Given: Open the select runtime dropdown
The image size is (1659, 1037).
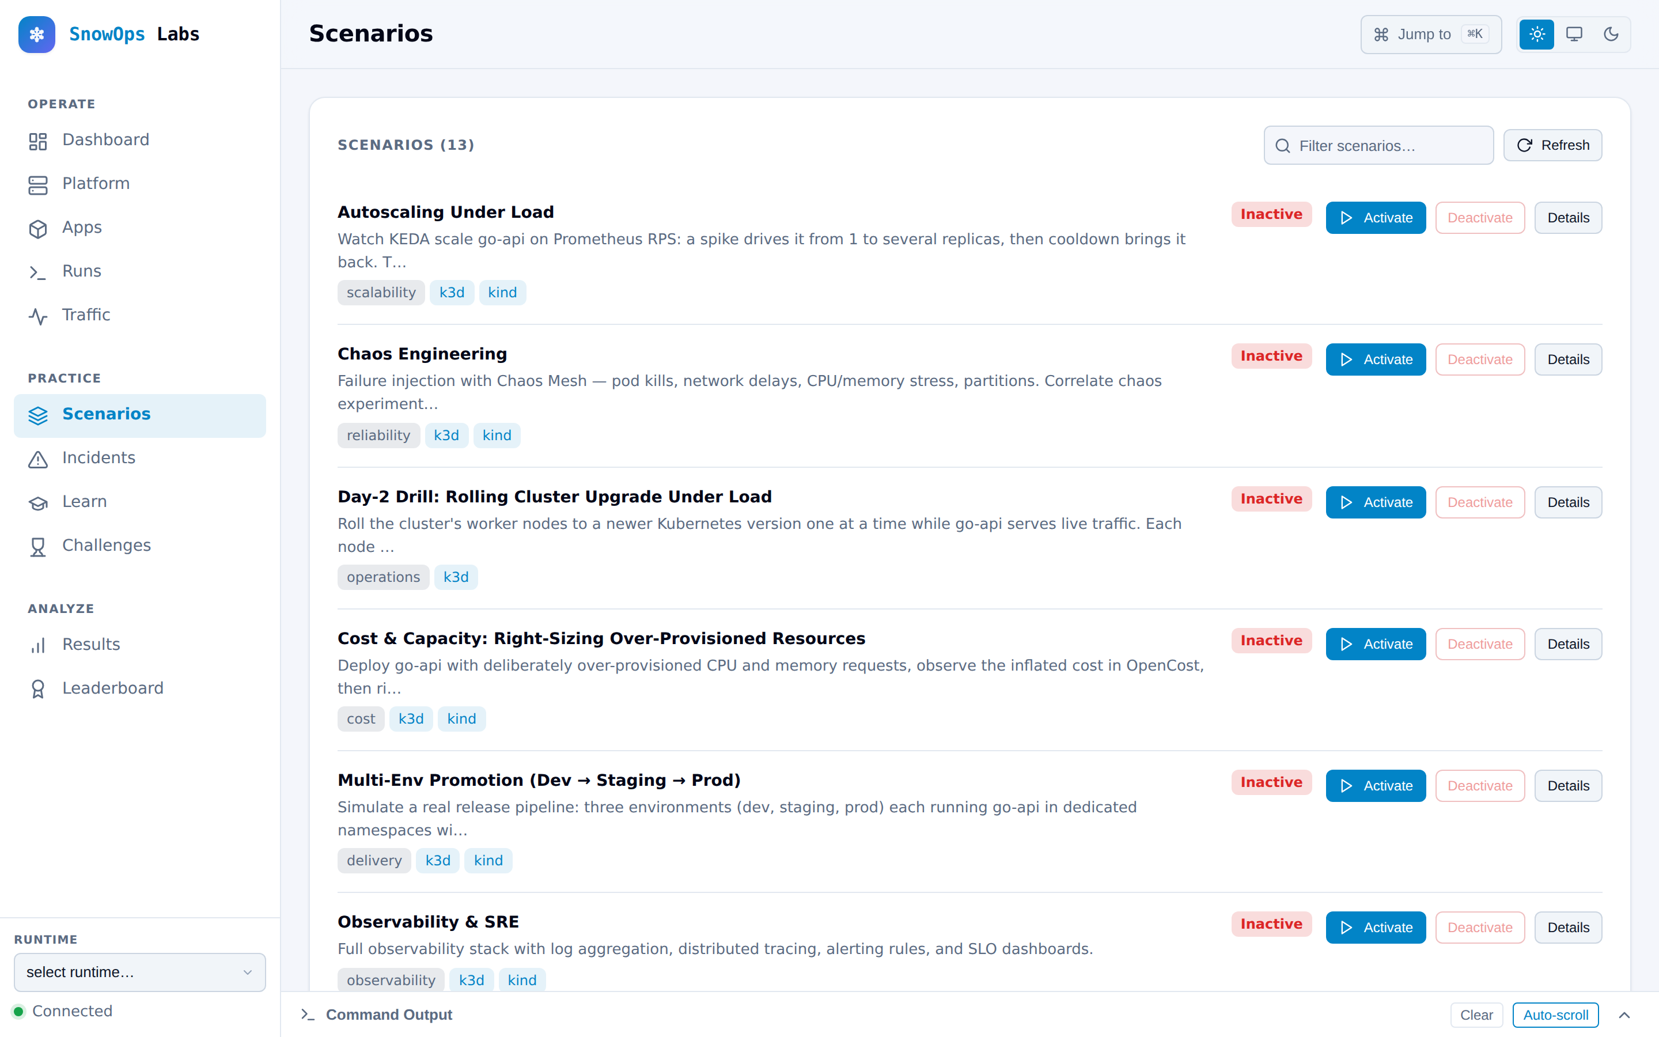Looking at the screenshot, I should coord(140,972).
